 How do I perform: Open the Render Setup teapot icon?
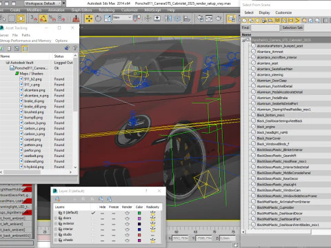(x=219, y=18)
